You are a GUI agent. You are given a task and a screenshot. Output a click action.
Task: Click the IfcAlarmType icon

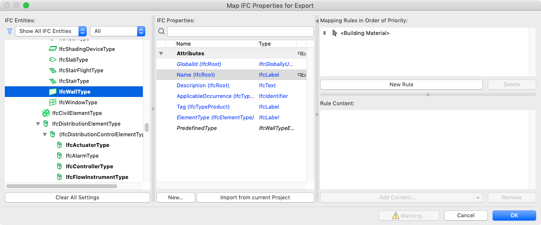(x=60, y=156)
